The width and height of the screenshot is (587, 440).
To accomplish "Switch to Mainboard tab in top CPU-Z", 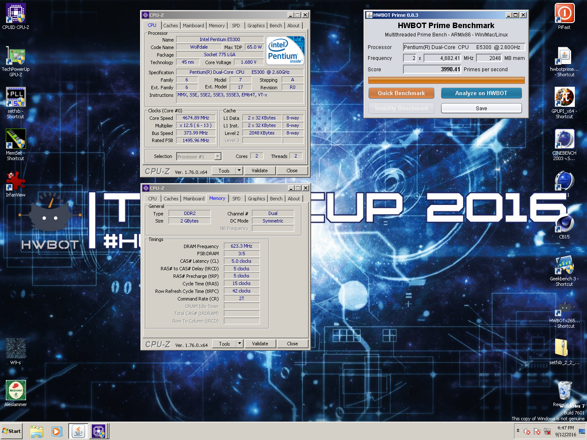I will click(x=193, y=26).
